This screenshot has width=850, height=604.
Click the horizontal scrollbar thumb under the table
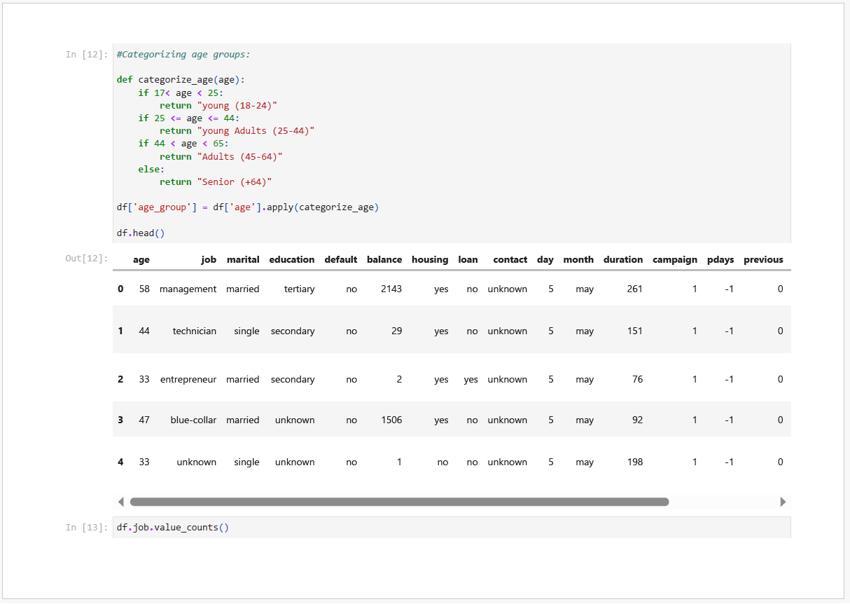click(x=399, y=502)
